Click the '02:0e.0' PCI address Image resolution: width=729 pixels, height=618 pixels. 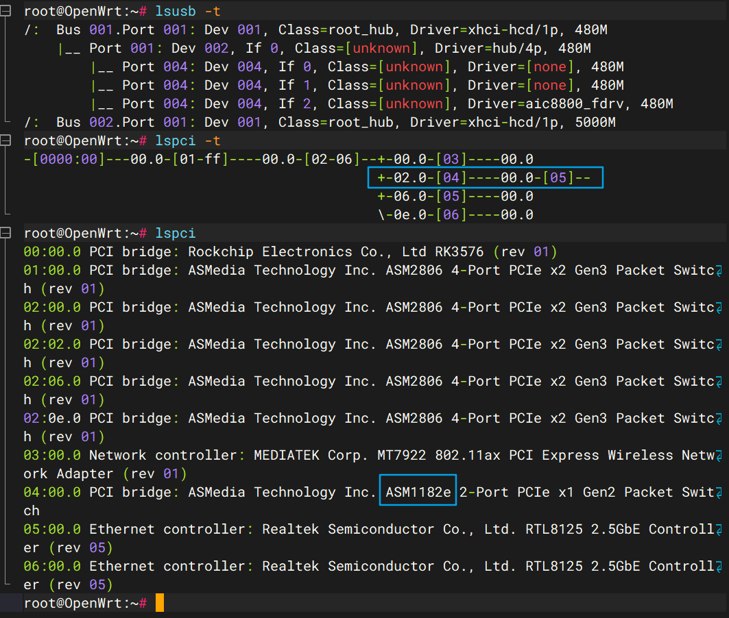coord(52,418)
